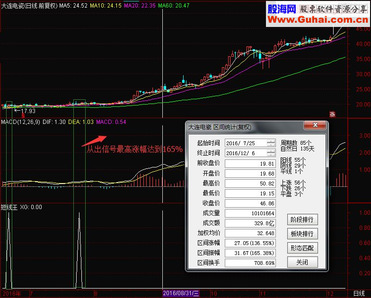Click the MA60: 20.47 indicator label

(174, 6)
